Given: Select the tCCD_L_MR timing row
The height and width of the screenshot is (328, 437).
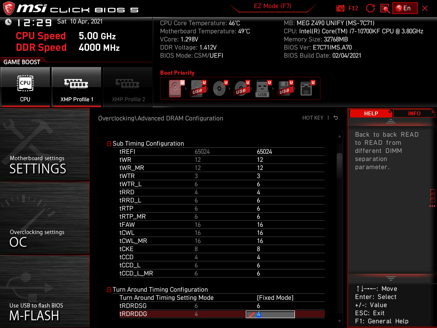Looking at the screenshot, I should point(222,273).
